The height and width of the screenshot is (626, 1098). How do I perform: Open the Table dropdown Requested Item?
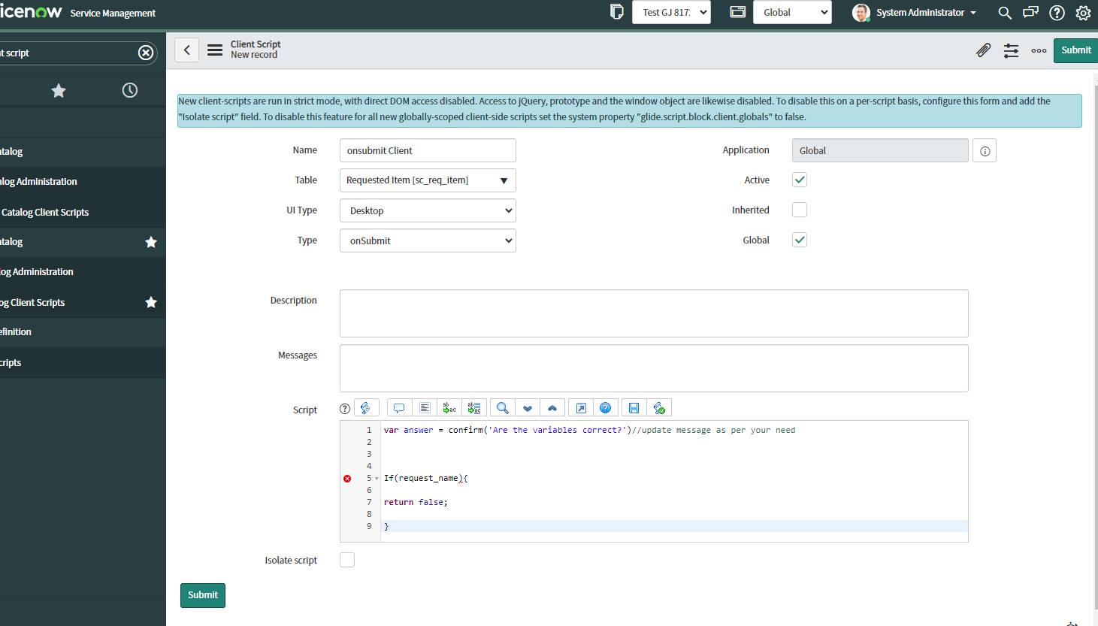(428, 180)
